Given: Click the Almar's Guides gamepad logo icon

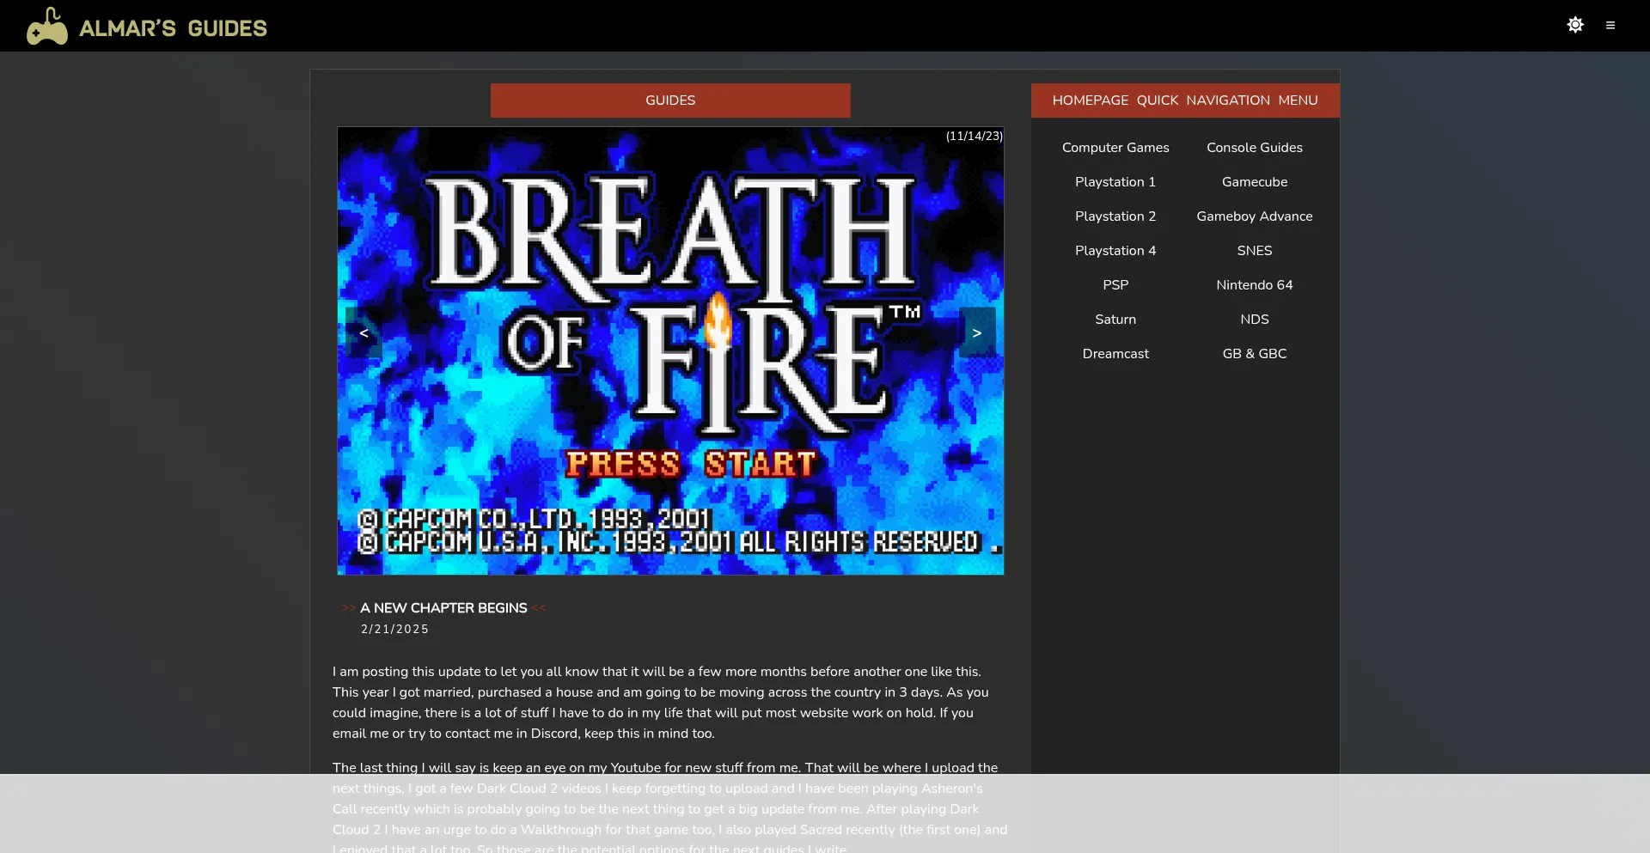Looking at the screenshot, I should (x=47, y=26).
